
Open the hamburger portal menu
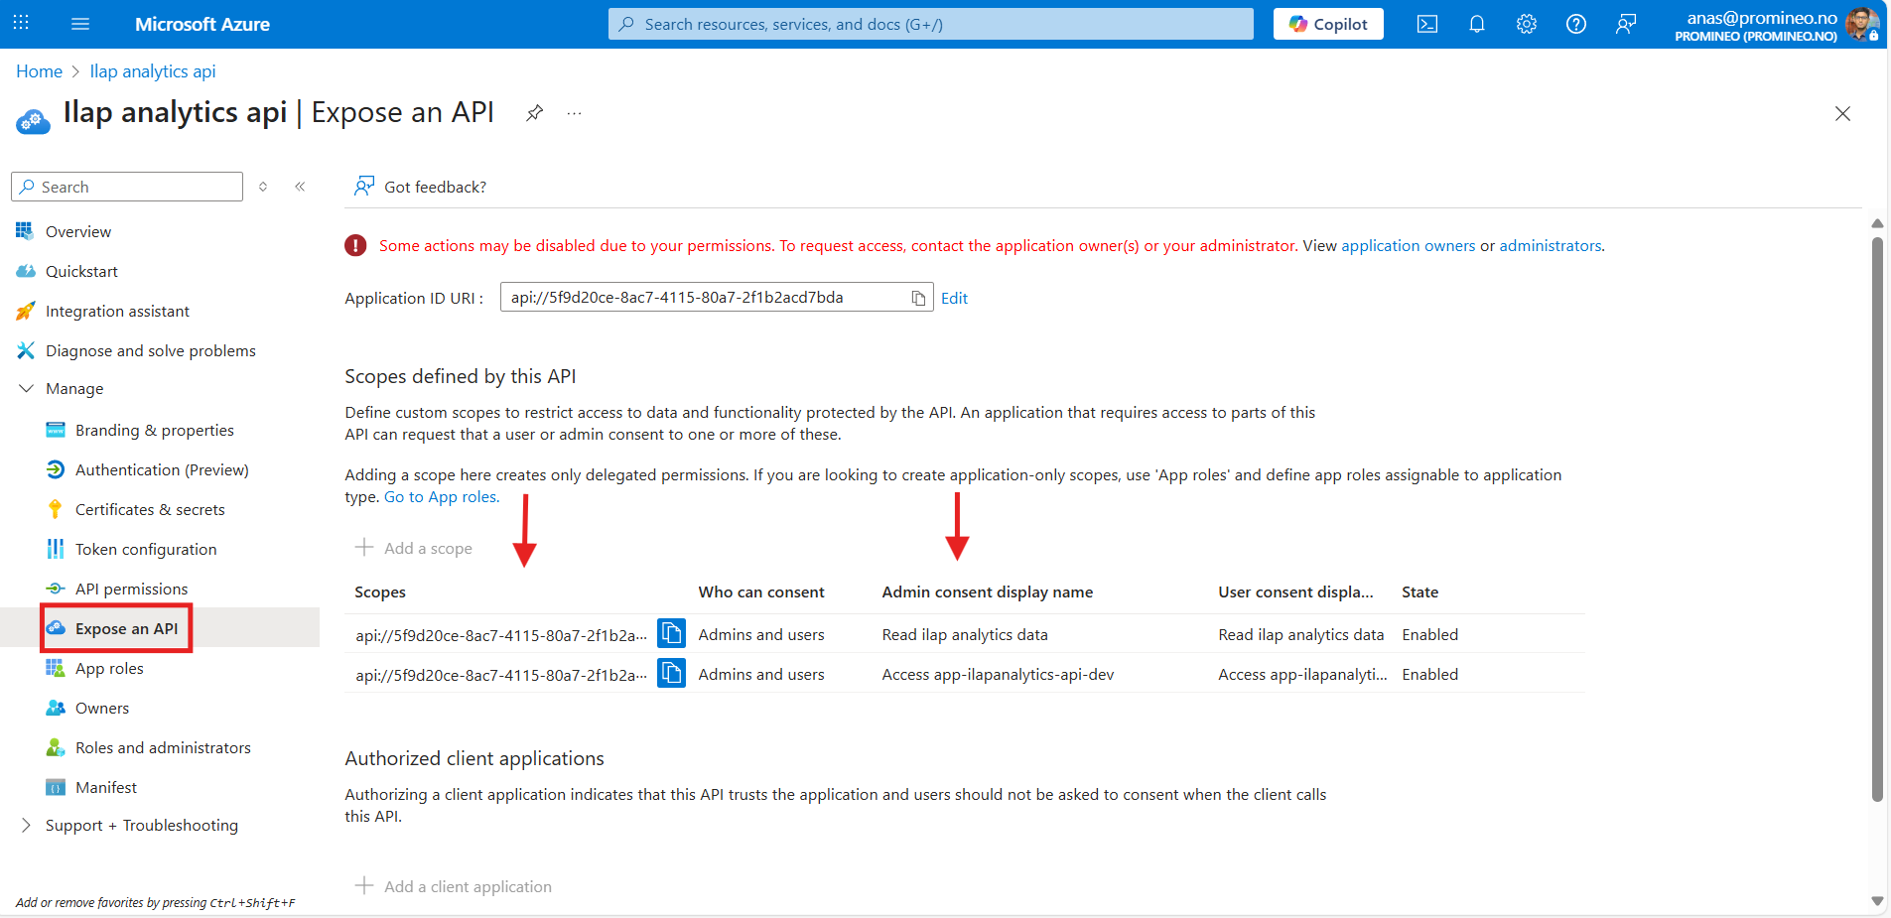80,24
